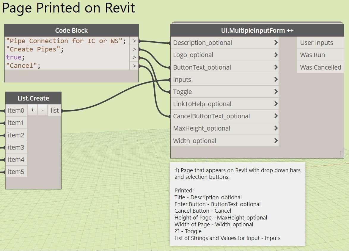Select the Code Block node header
The height and width of the screenshot is (251, 349).
71,30
